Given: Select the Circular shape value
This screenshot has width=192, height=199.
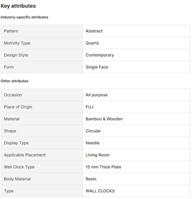Looking at the screenshot, I should [93, 131].
